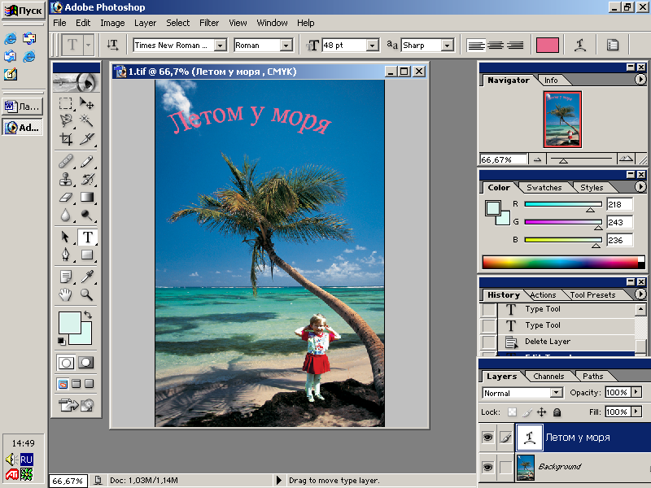Select the Move tool
651x488 pixels.
click(87, 102)
